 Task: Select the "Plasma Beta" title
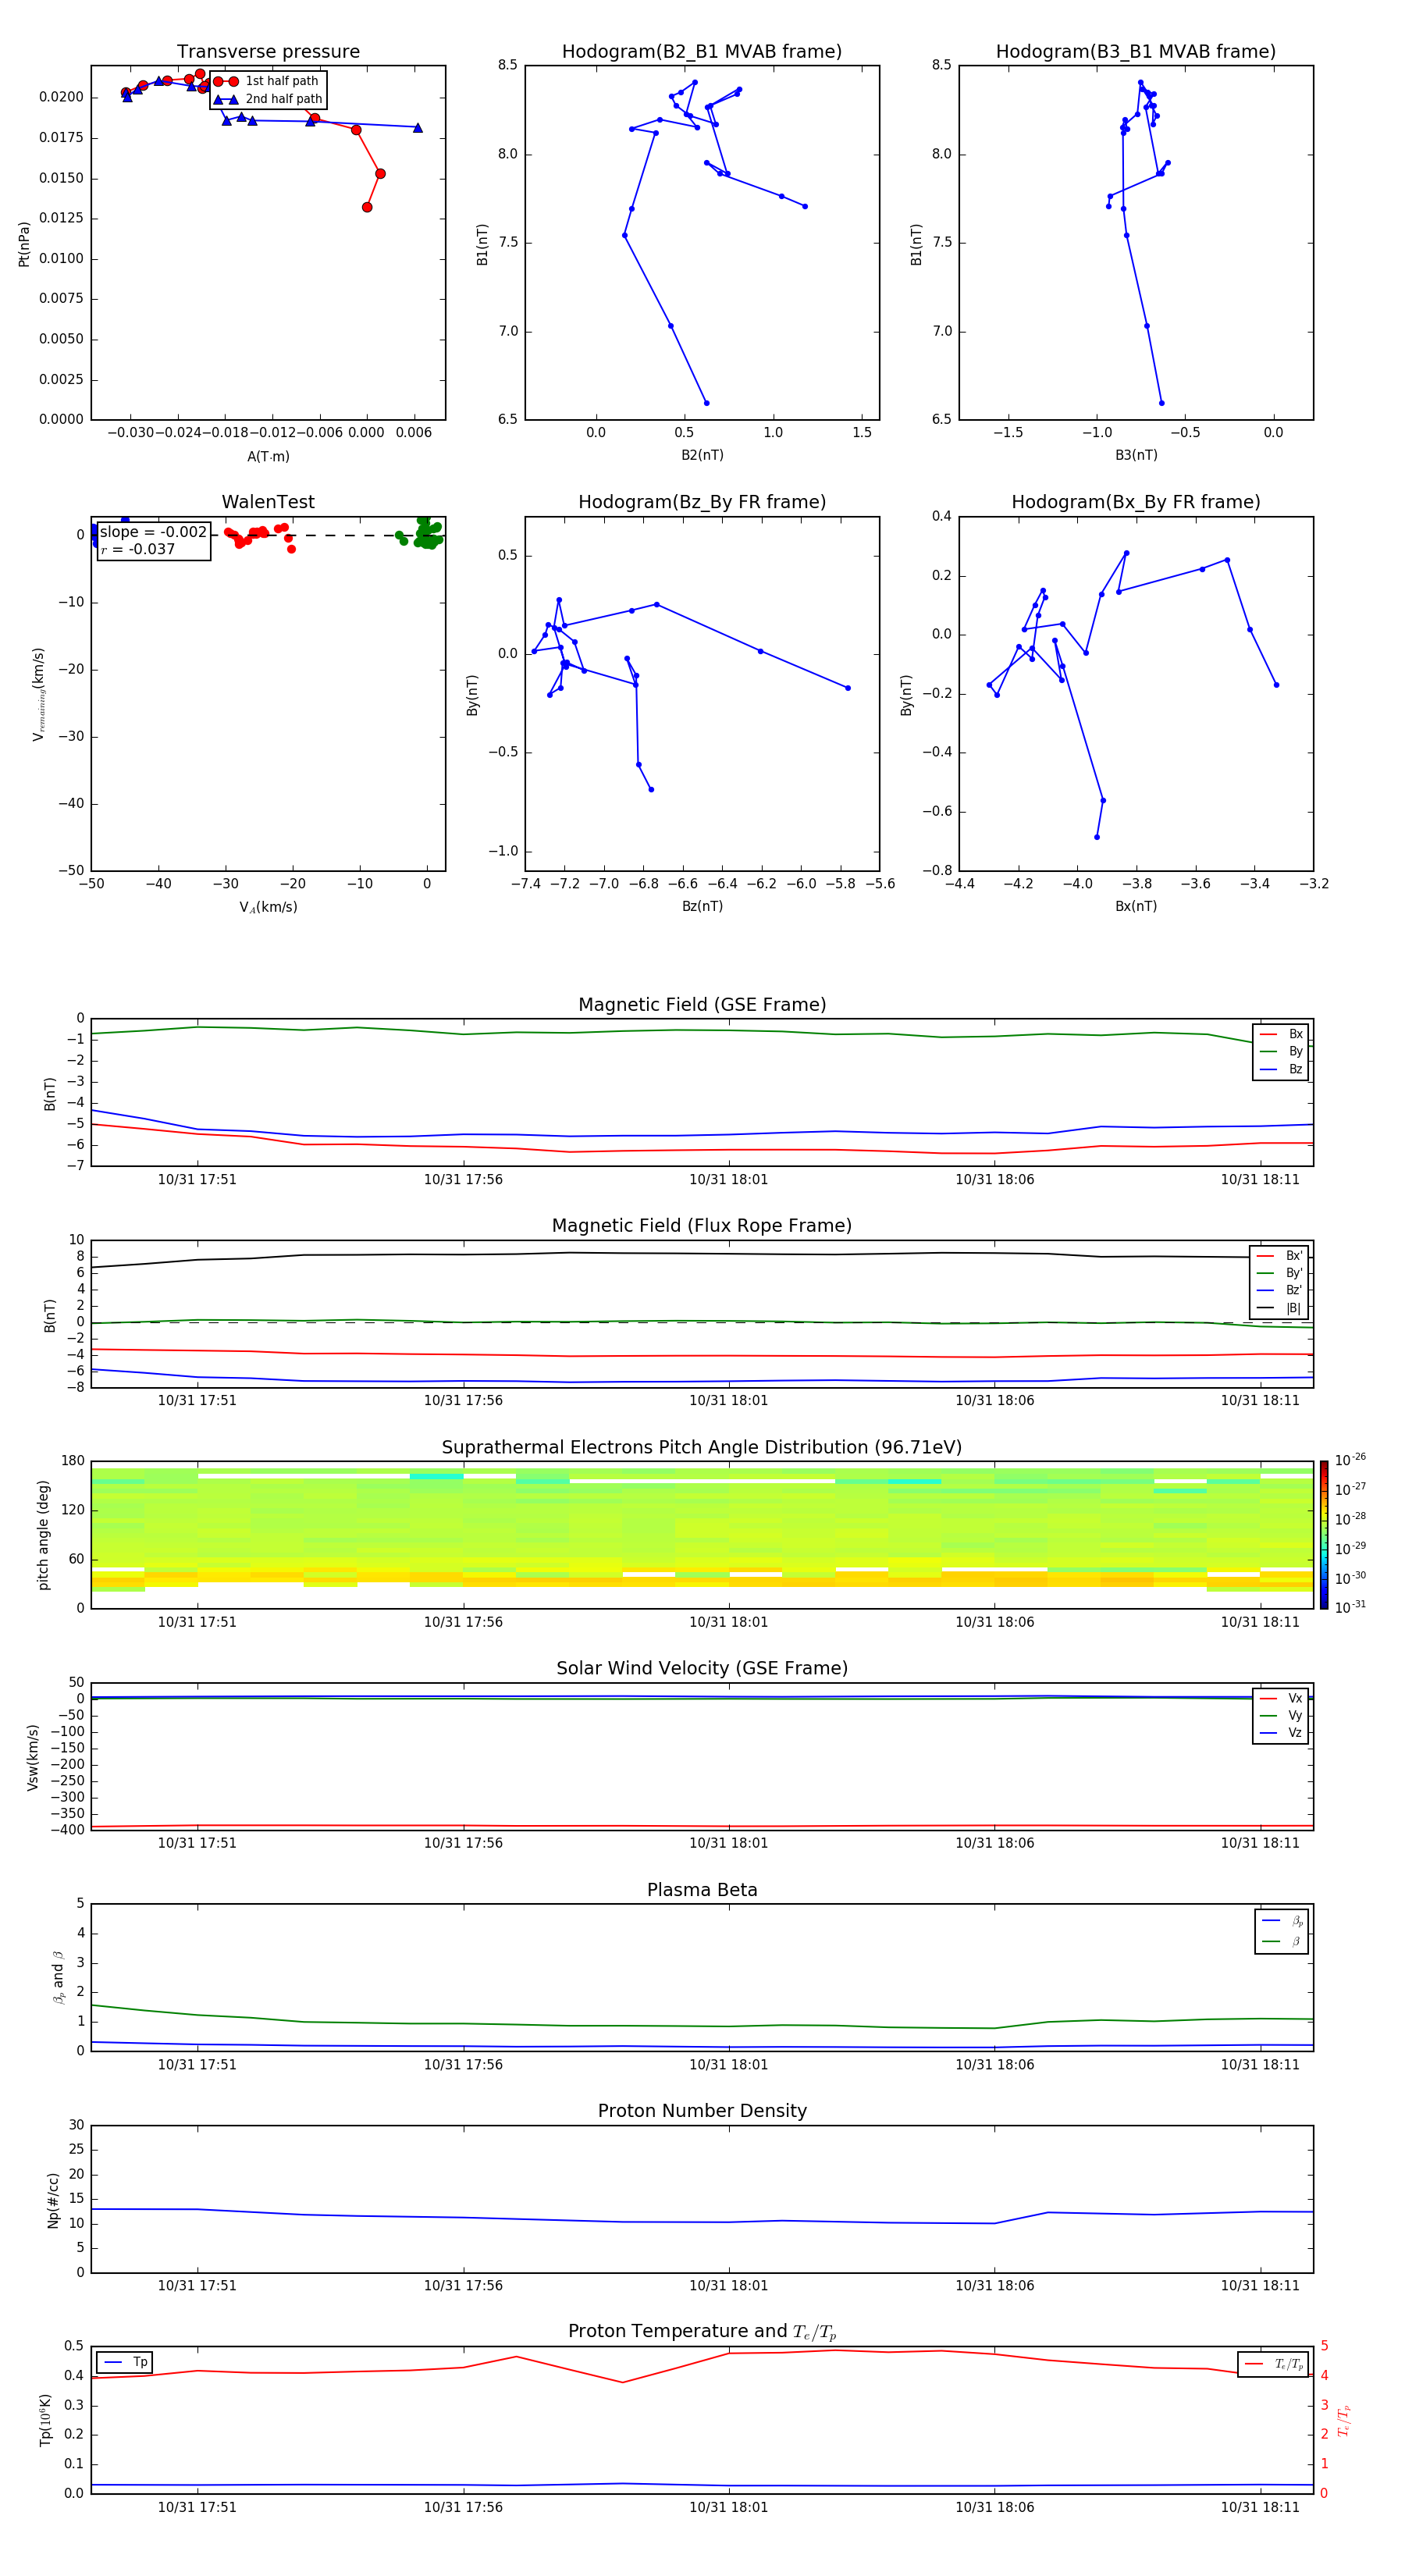702,1891
